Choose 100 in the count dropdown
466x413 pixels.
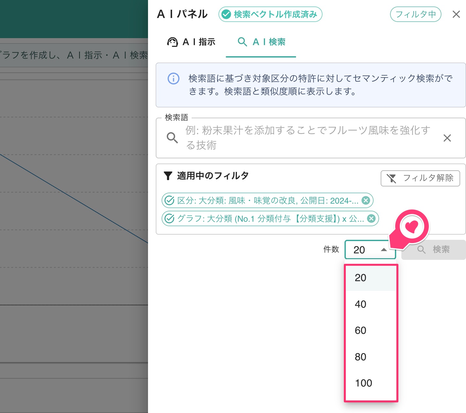(x=364, y=383)
